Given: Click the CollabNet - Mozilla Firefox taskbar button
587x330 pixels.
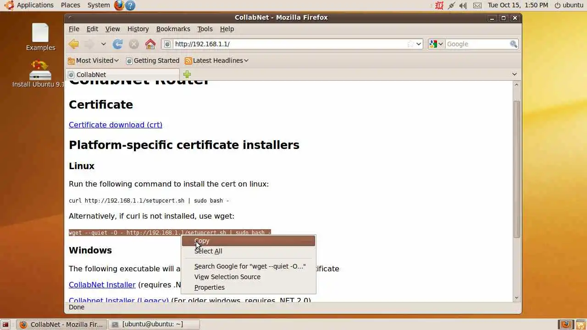Looking at the screenshot, I should [62, 324].
